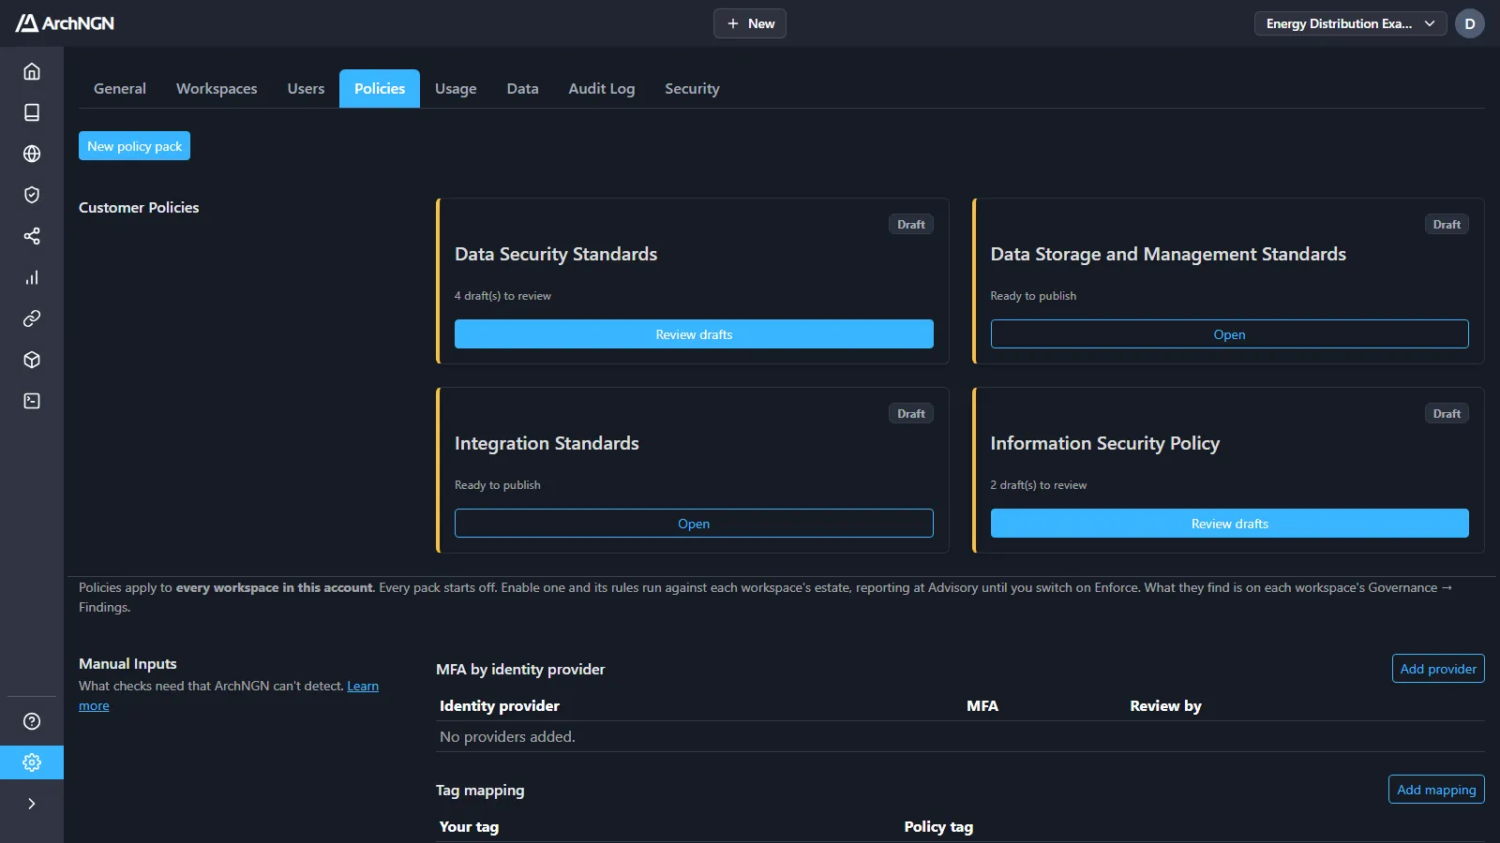1500x843 pixels.
Task: Open the globe icon in sidebar
Action: pyautogui.click(x=32, y=154)
